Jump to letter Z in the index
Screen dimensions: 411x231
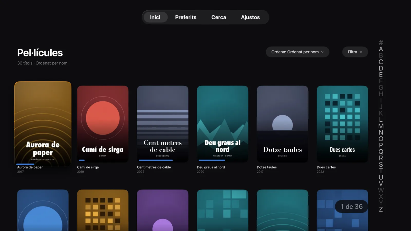click(381, 209)
